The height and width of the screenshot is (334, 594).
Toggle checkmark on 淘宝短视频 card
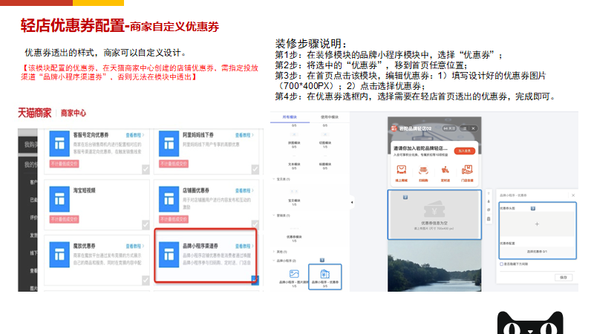146,225
